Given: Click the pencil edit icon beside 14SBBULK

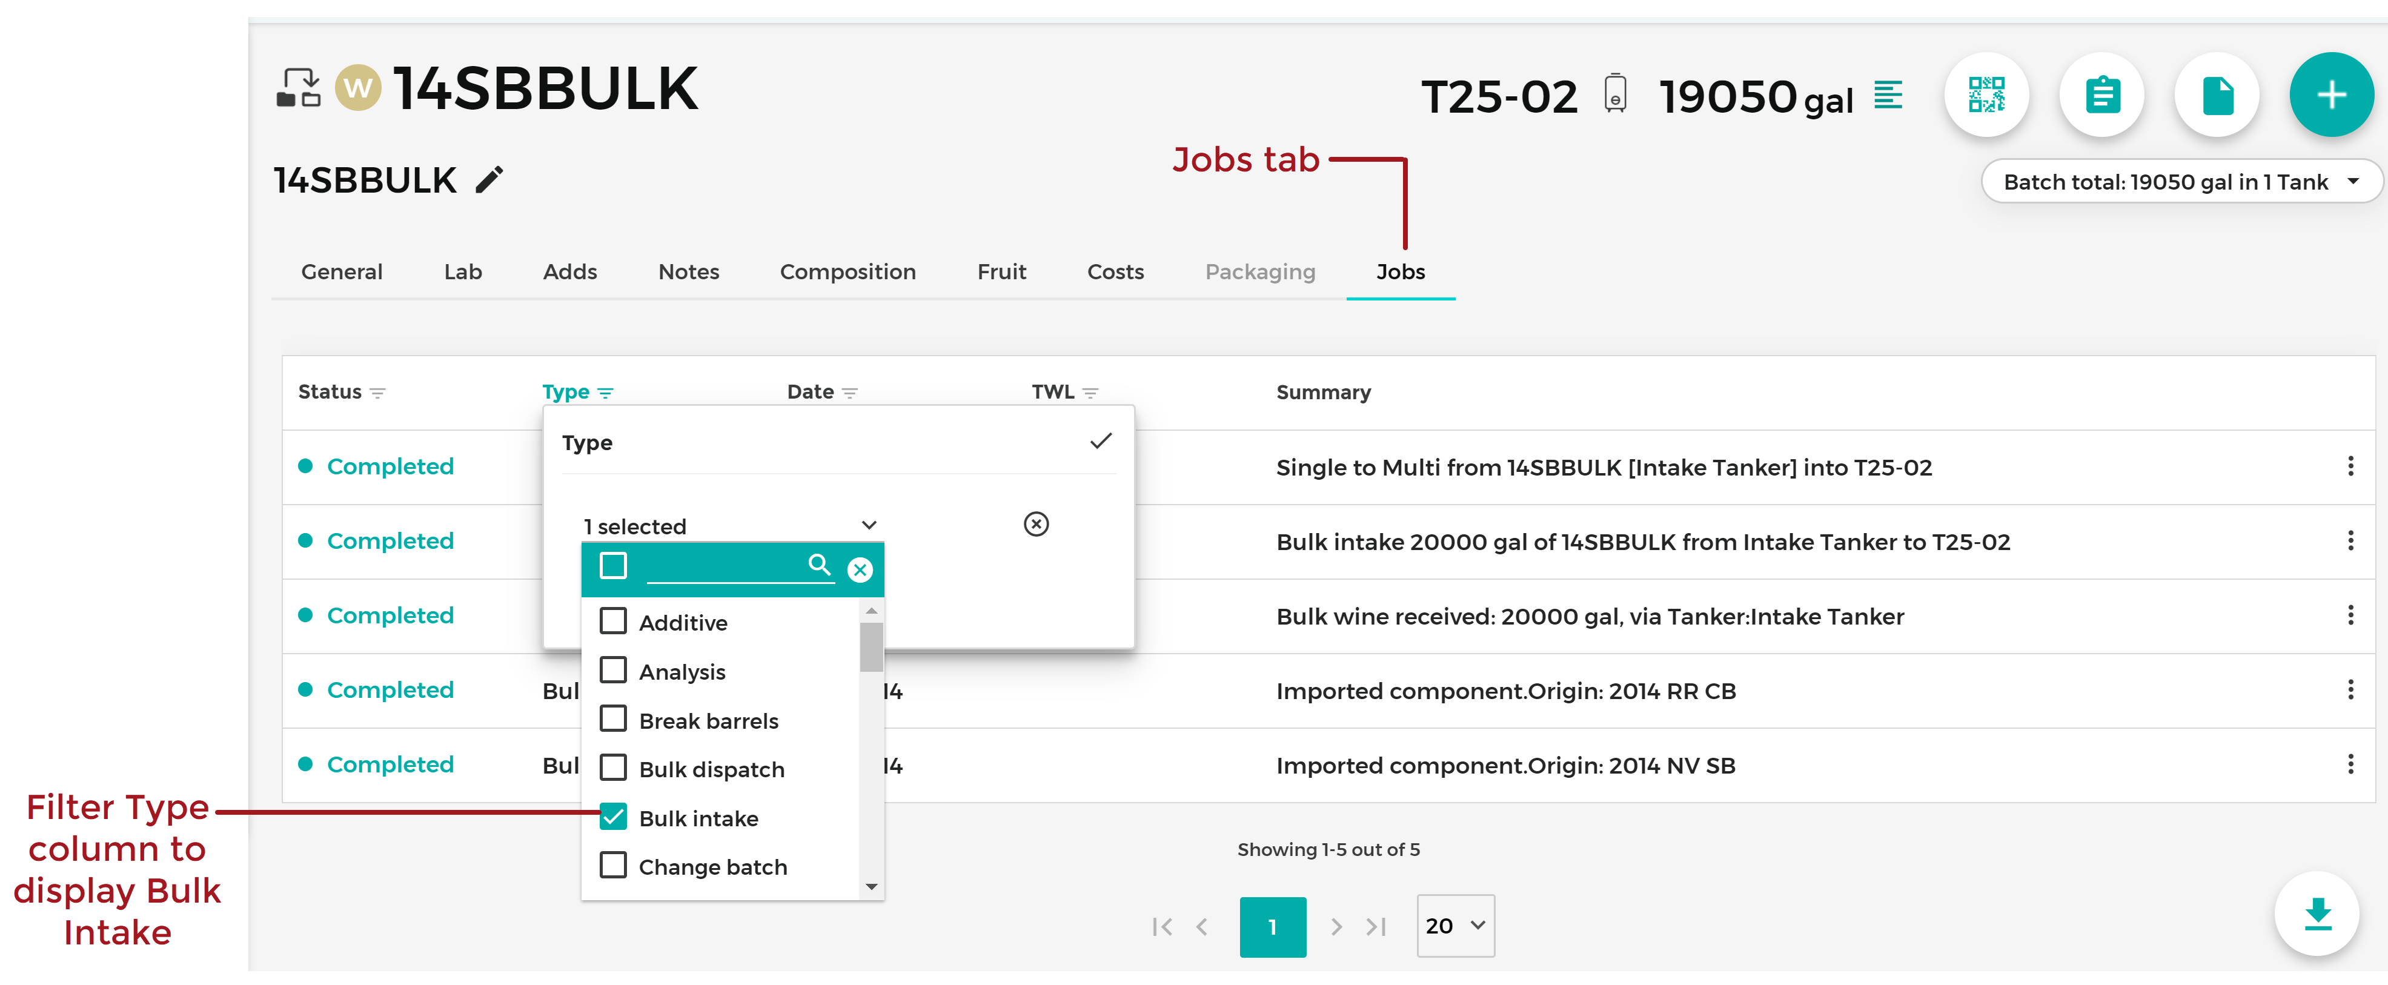Looking at the screenshot, I should pos(489,181).
